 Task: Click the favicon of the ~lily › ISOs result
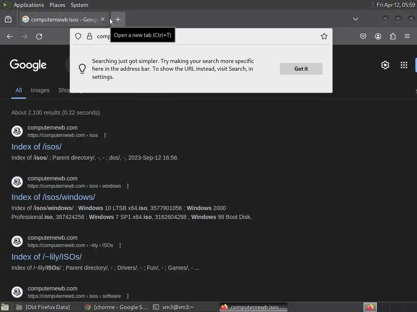tap(17, 241)
